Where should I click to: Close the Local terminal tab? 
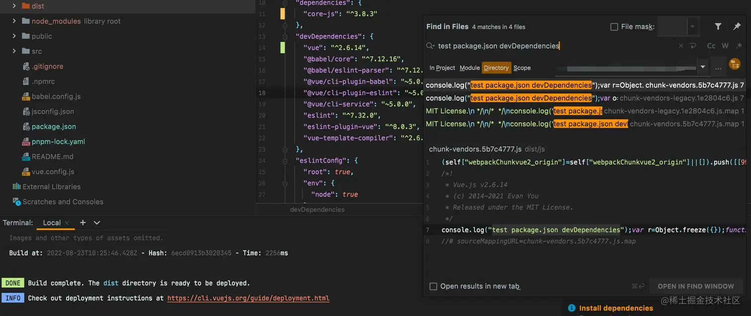tap(67, 223)
